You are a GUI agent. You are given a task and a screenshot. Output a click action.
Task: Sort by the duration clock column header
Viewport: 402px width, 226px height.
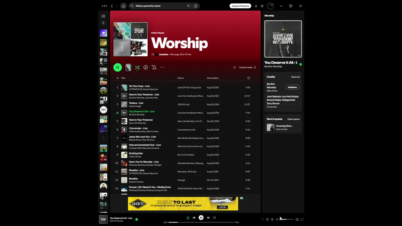(x=248, y=78)
